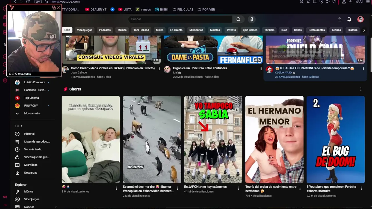
Task: Open options for TODAS las FILTRACIONES video
Action: coord(363,69)
